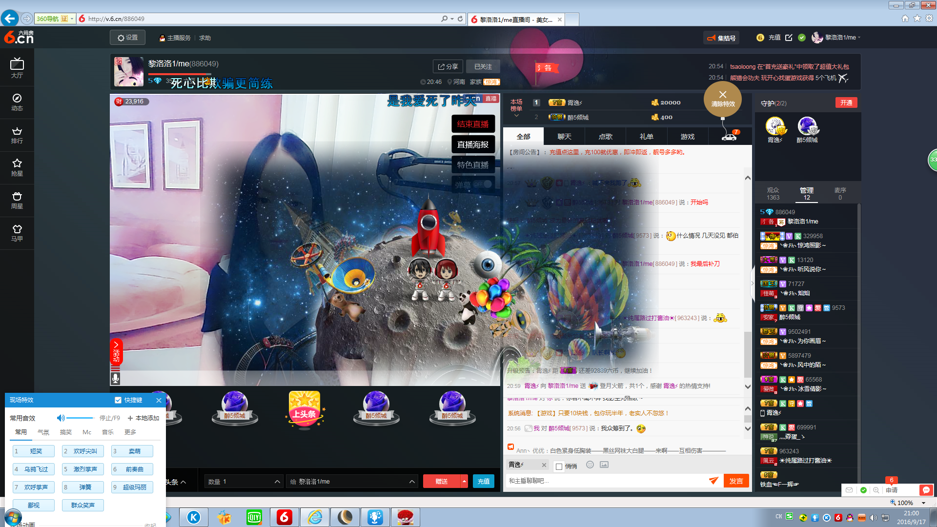
Task: Click the 结束直播 end stream button
Action: (473, 124)
